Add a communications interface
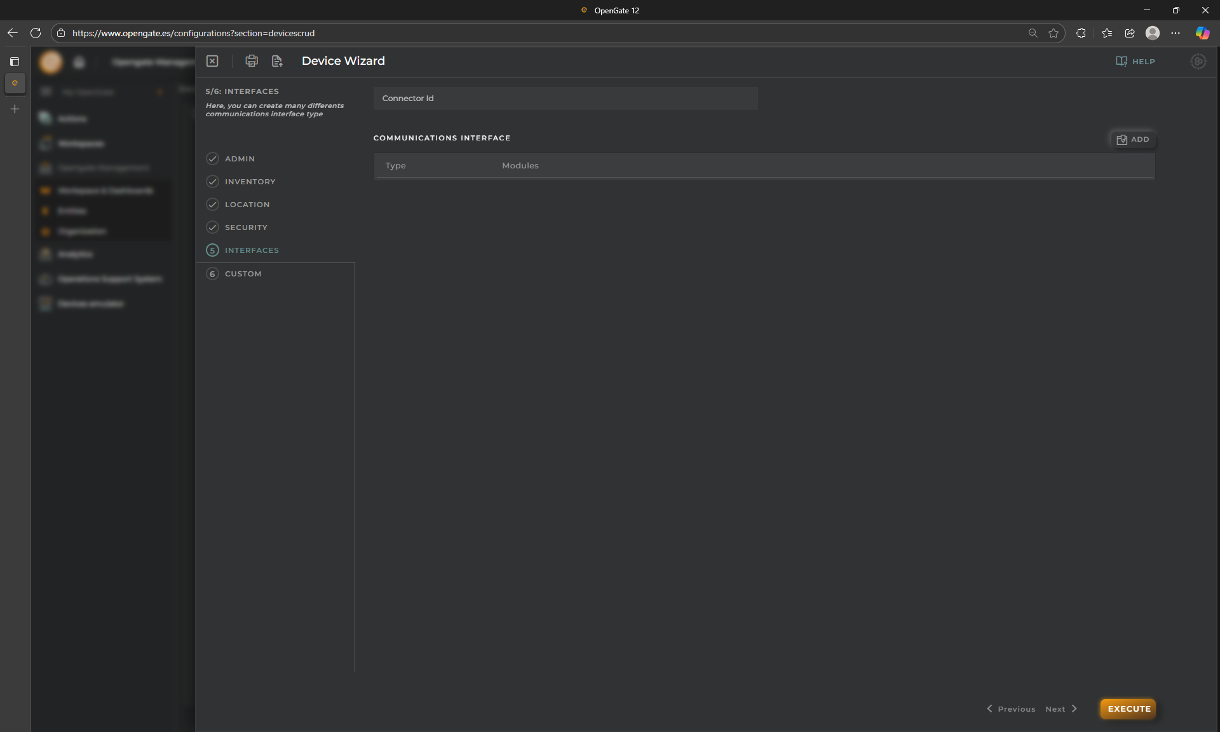This screenshot has height=732, width=1220. pyautogui.click(x=1133, y=139)
